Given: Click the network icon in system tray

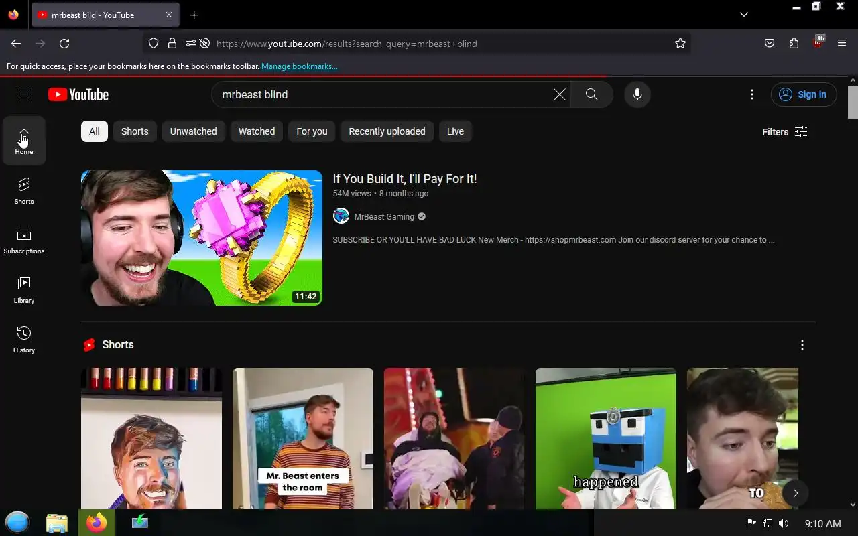Looking at the screenshot, I should tap(768, 523).
